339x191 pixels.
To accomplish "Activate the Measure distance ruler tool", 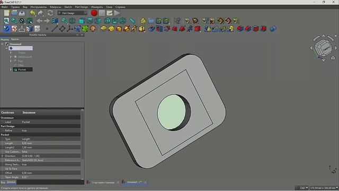I will (132, 21).
